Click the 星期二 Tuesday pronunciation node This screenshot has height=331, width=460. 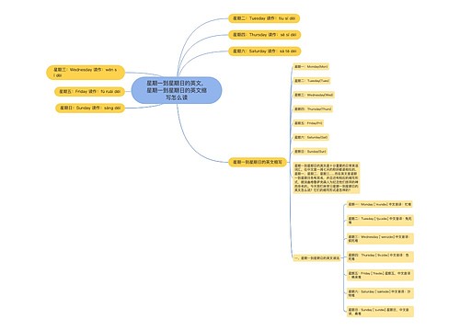coord(264,18)
